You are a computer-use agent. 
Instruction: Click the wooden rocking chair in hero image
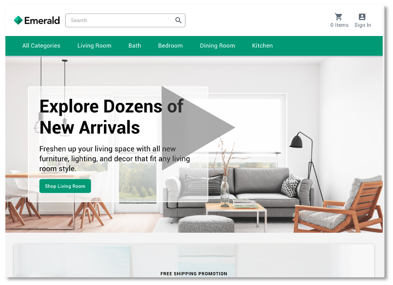click(x=338, y=204)
